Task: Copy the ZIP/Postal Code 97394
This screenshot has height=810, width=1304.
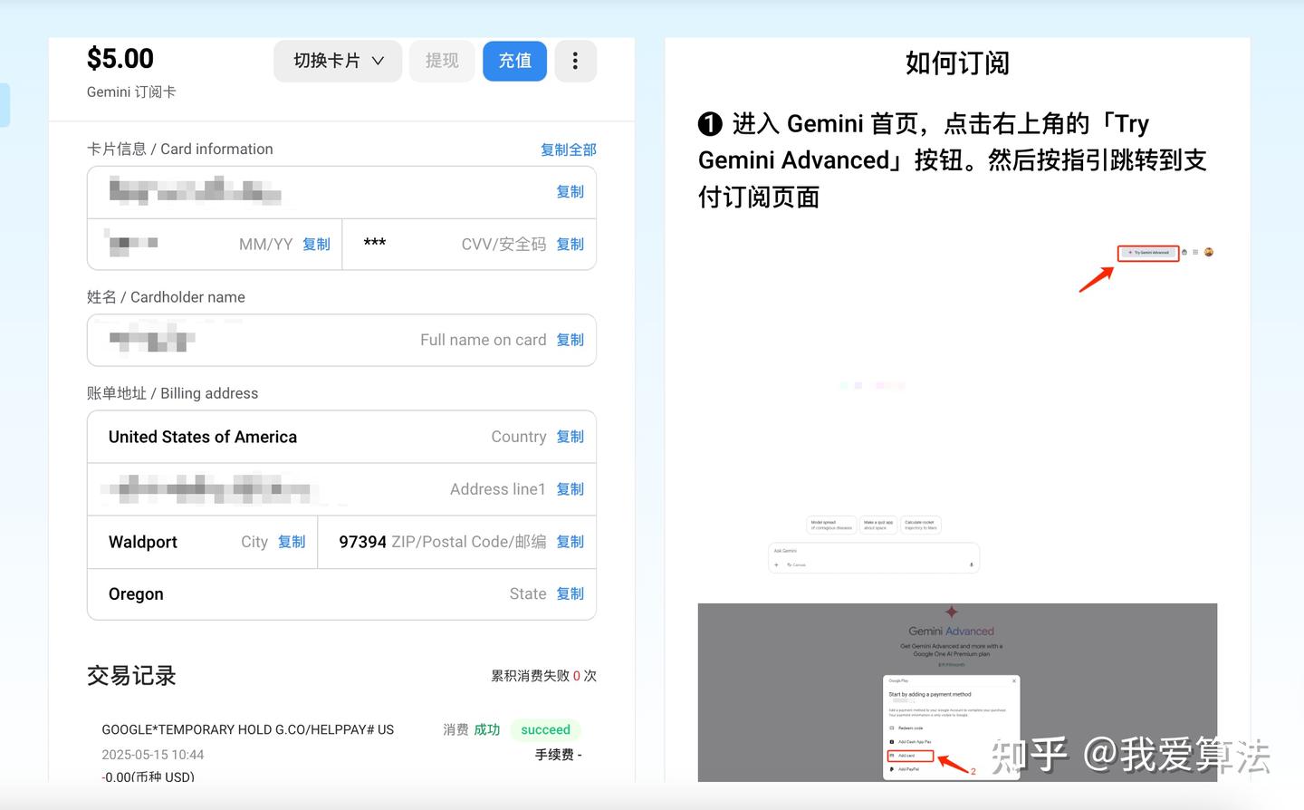Action: [x=570, y=542]
